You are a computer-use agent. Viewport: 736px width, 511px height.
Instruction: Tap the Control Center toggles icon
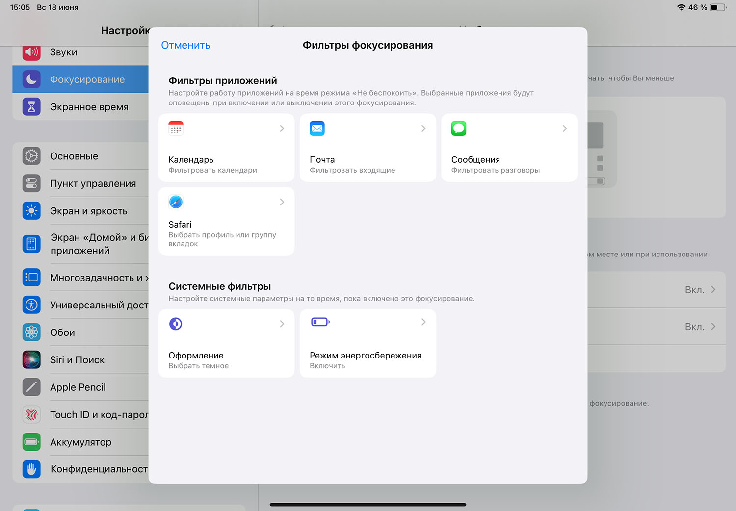[31, 183]
